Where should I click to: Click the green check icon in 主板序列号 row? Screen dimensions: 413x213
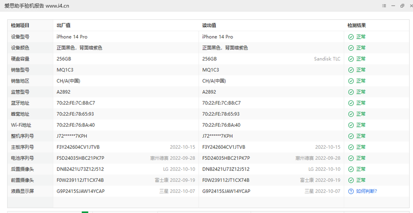(x=351, y=147)
